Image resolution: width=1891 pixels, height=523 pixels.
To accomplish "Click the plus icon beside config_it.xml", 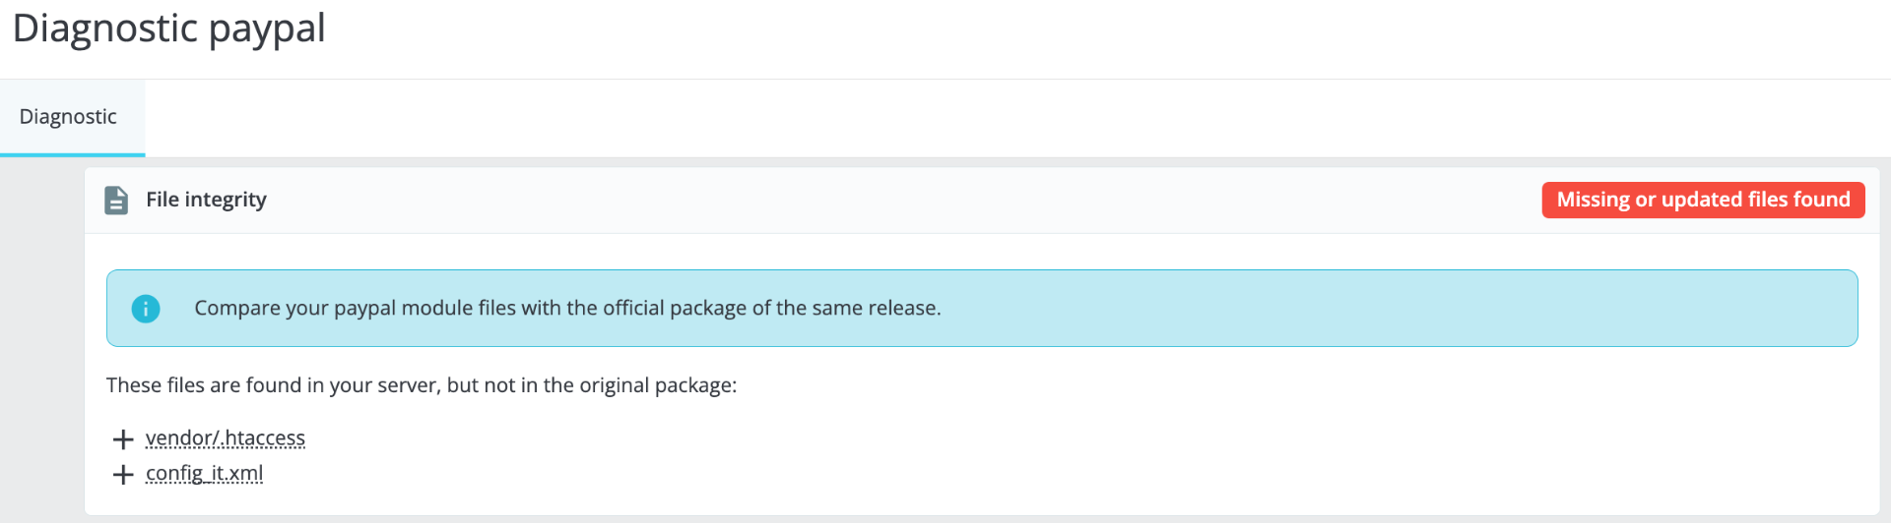I will pyautogui.click(x=123, y=475).
